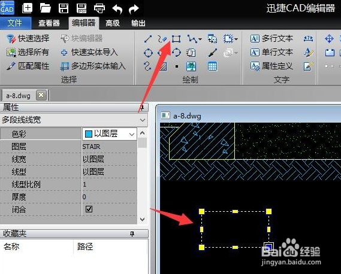Open dashed frame tool dropdown arrow
The width and height of the screenshot is (341, 274).
[x=236, y=39]
